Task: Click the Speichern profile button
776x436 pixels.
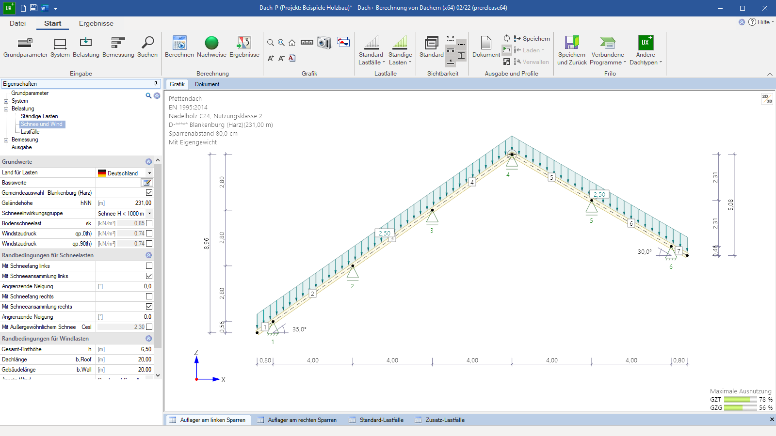Action: (x=532, y=39)
